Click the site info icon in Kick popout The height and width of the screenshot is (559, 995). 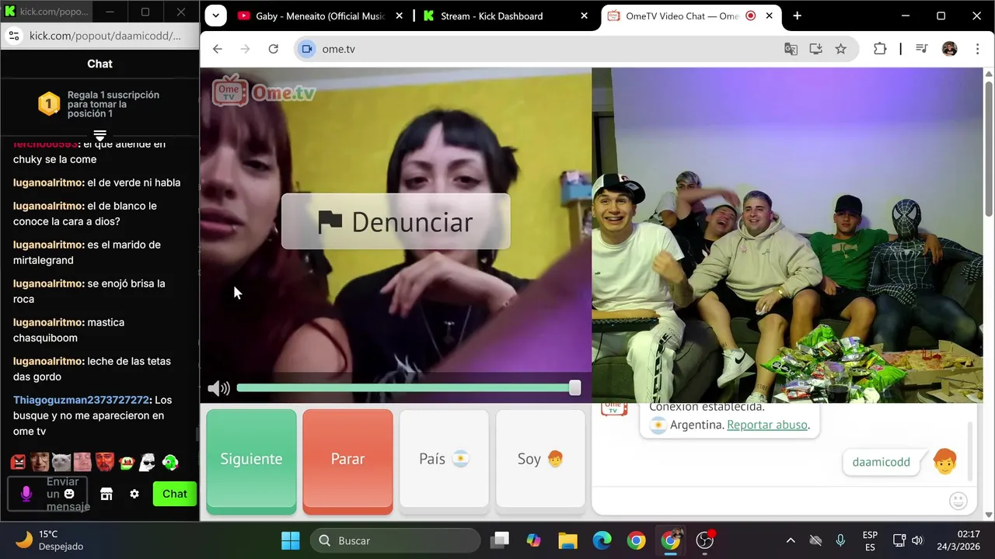click(14, 36)
